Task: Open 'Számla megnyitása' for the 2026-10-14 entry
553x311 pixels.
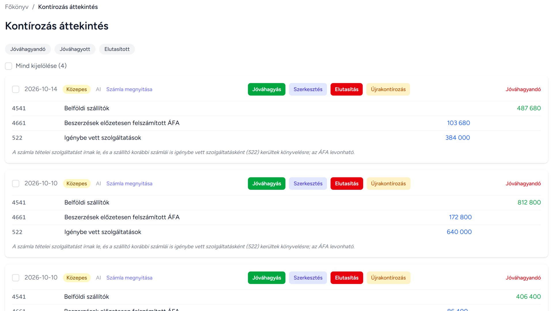Action: tap(129, 89)
